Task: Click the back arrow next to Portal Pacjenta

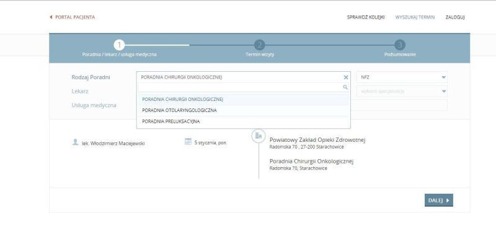Action: coord(51,17)
